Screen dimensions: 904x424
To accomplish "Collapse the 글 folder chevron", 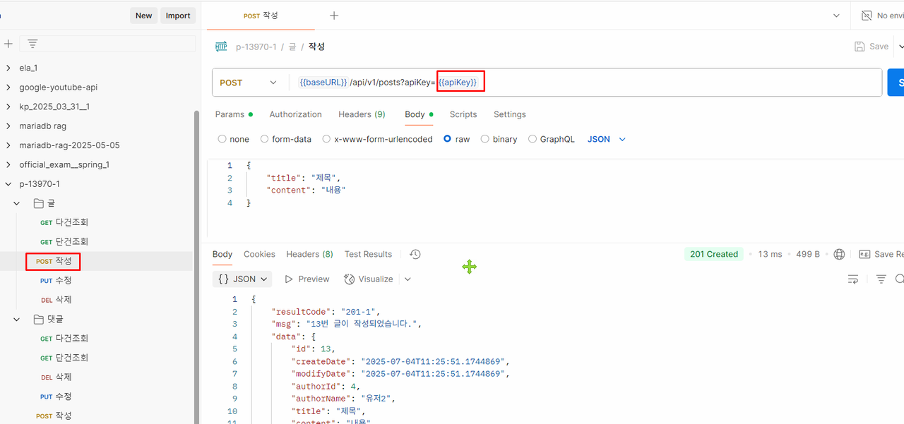I will (17, 203).
